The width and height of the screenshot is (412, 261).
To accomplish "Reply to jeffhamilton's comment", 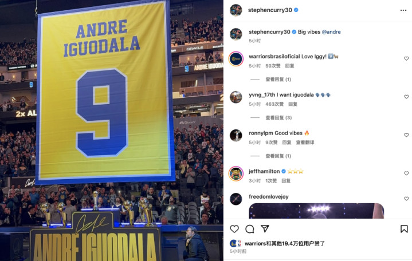I will coord(286,181).
